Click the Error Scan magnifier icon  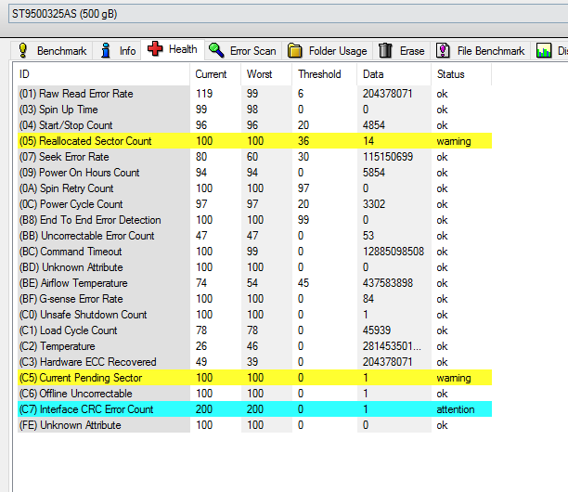[216, 51]
